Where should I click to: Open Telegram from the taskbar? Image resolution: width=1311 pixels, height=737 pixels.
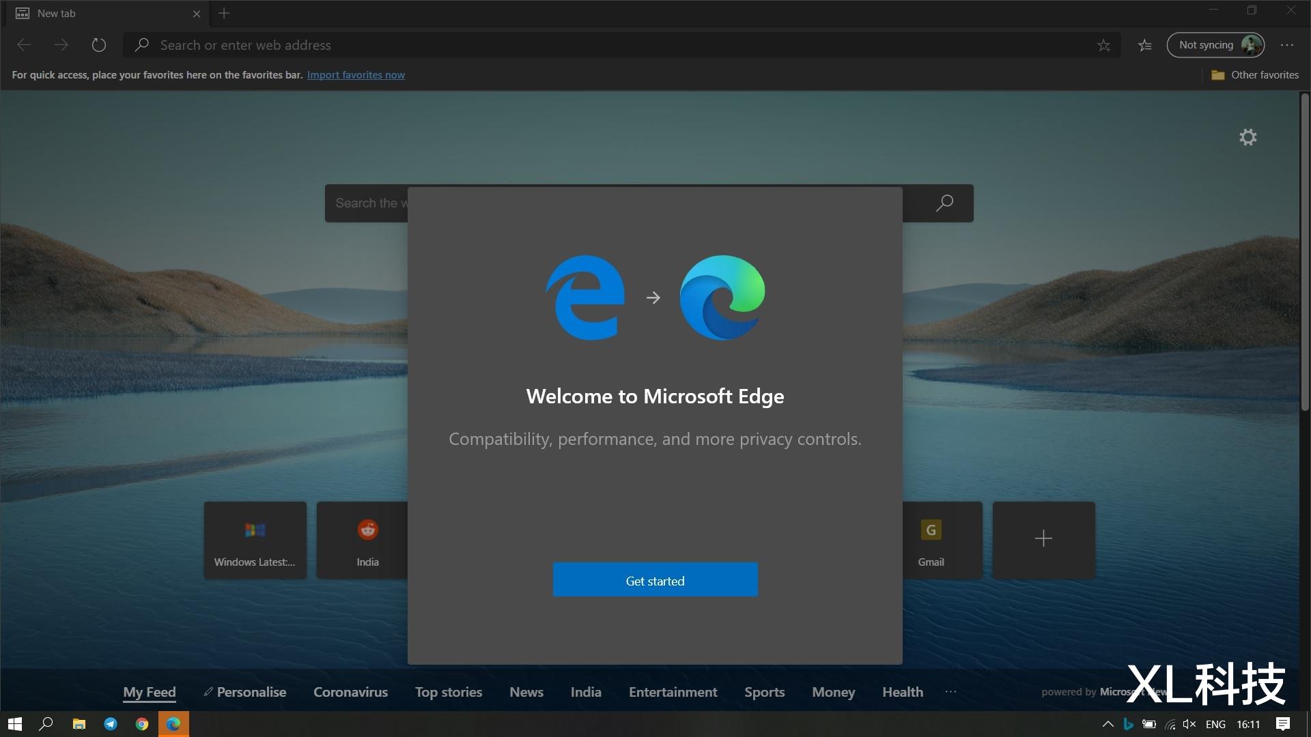111,724
